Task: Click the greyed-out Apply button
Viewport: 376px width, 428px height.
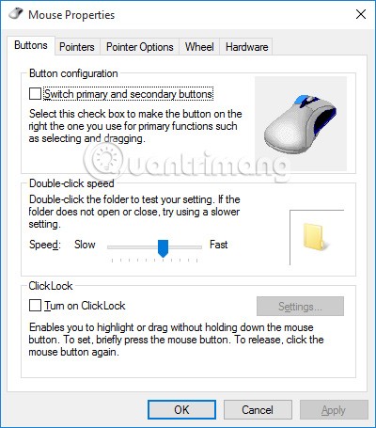Action: (x=334, y=409)
